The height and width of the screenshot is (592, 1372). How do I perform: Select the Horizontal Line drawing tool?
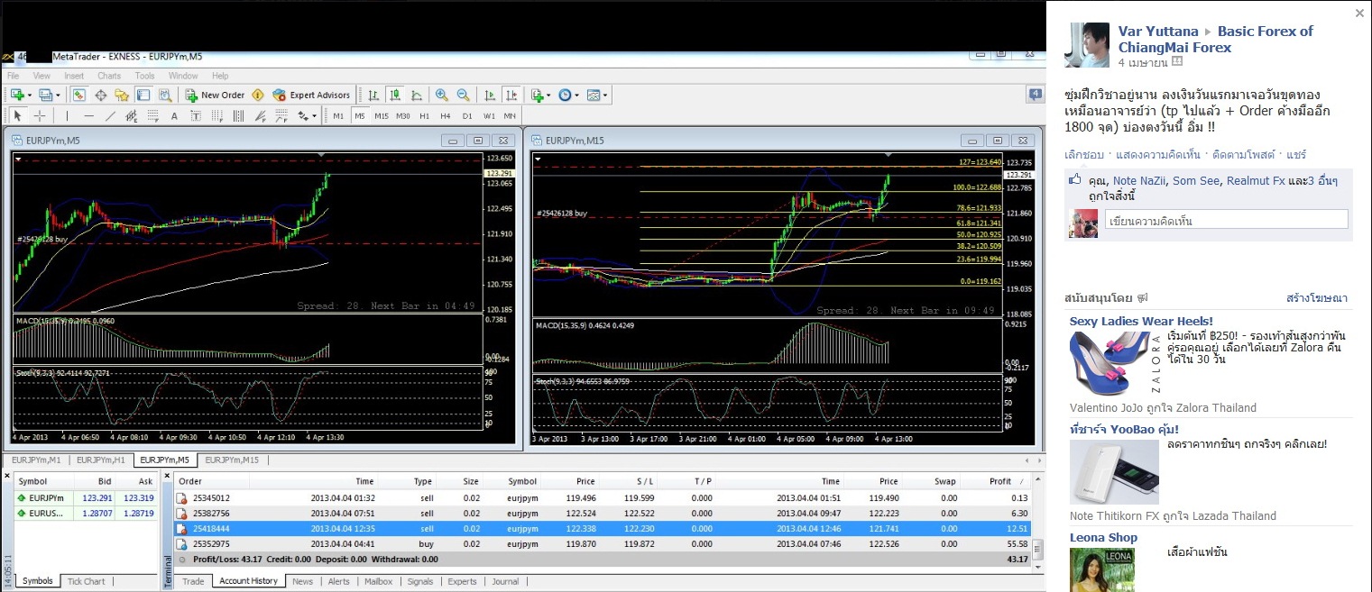coord(88,116)
